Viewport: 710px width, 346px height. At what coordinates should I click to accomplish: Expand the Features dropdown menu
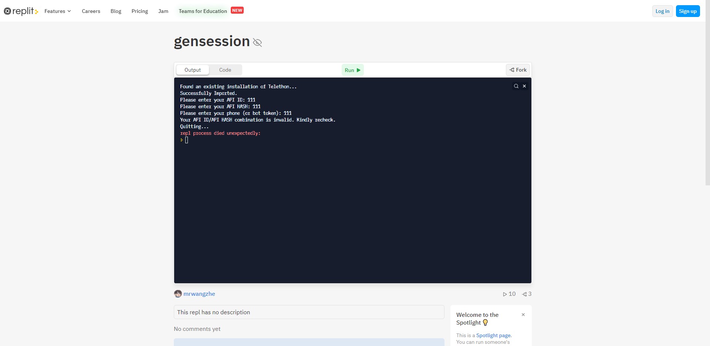click(x=58, y=11)
